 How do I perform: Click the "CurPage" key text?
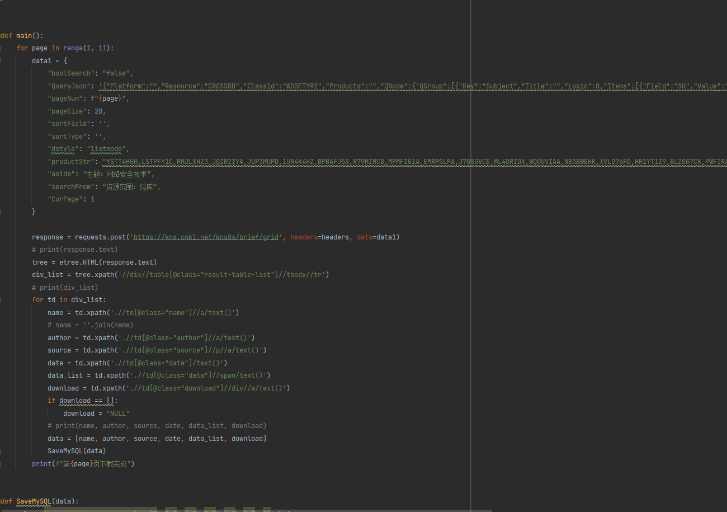[x=65, y=199]
